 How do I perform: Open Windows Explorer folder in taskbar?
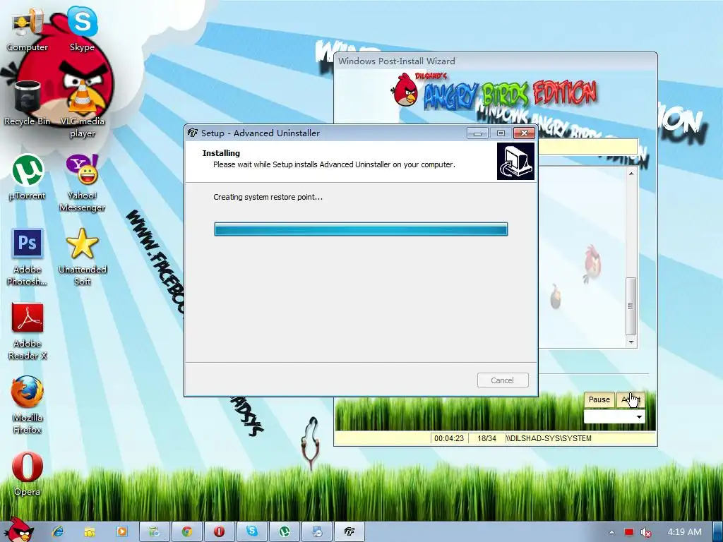pyautogui.click(x=90, y=532)
